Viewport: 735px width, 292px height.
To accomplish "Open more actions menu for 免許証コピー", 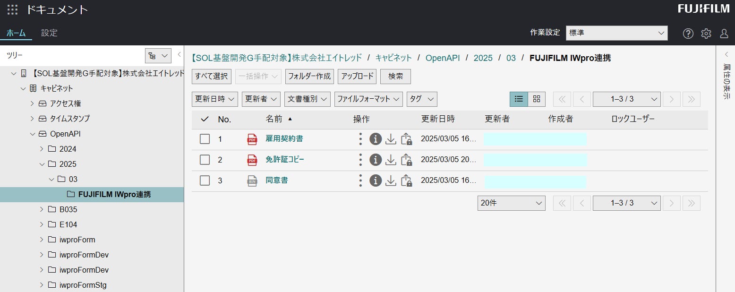I will pyautogui.click(x=360, y=160).
